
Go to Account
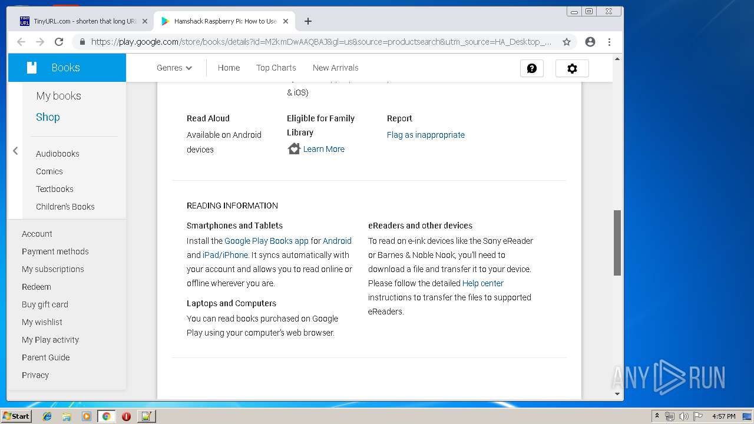[x=37, y=234]
